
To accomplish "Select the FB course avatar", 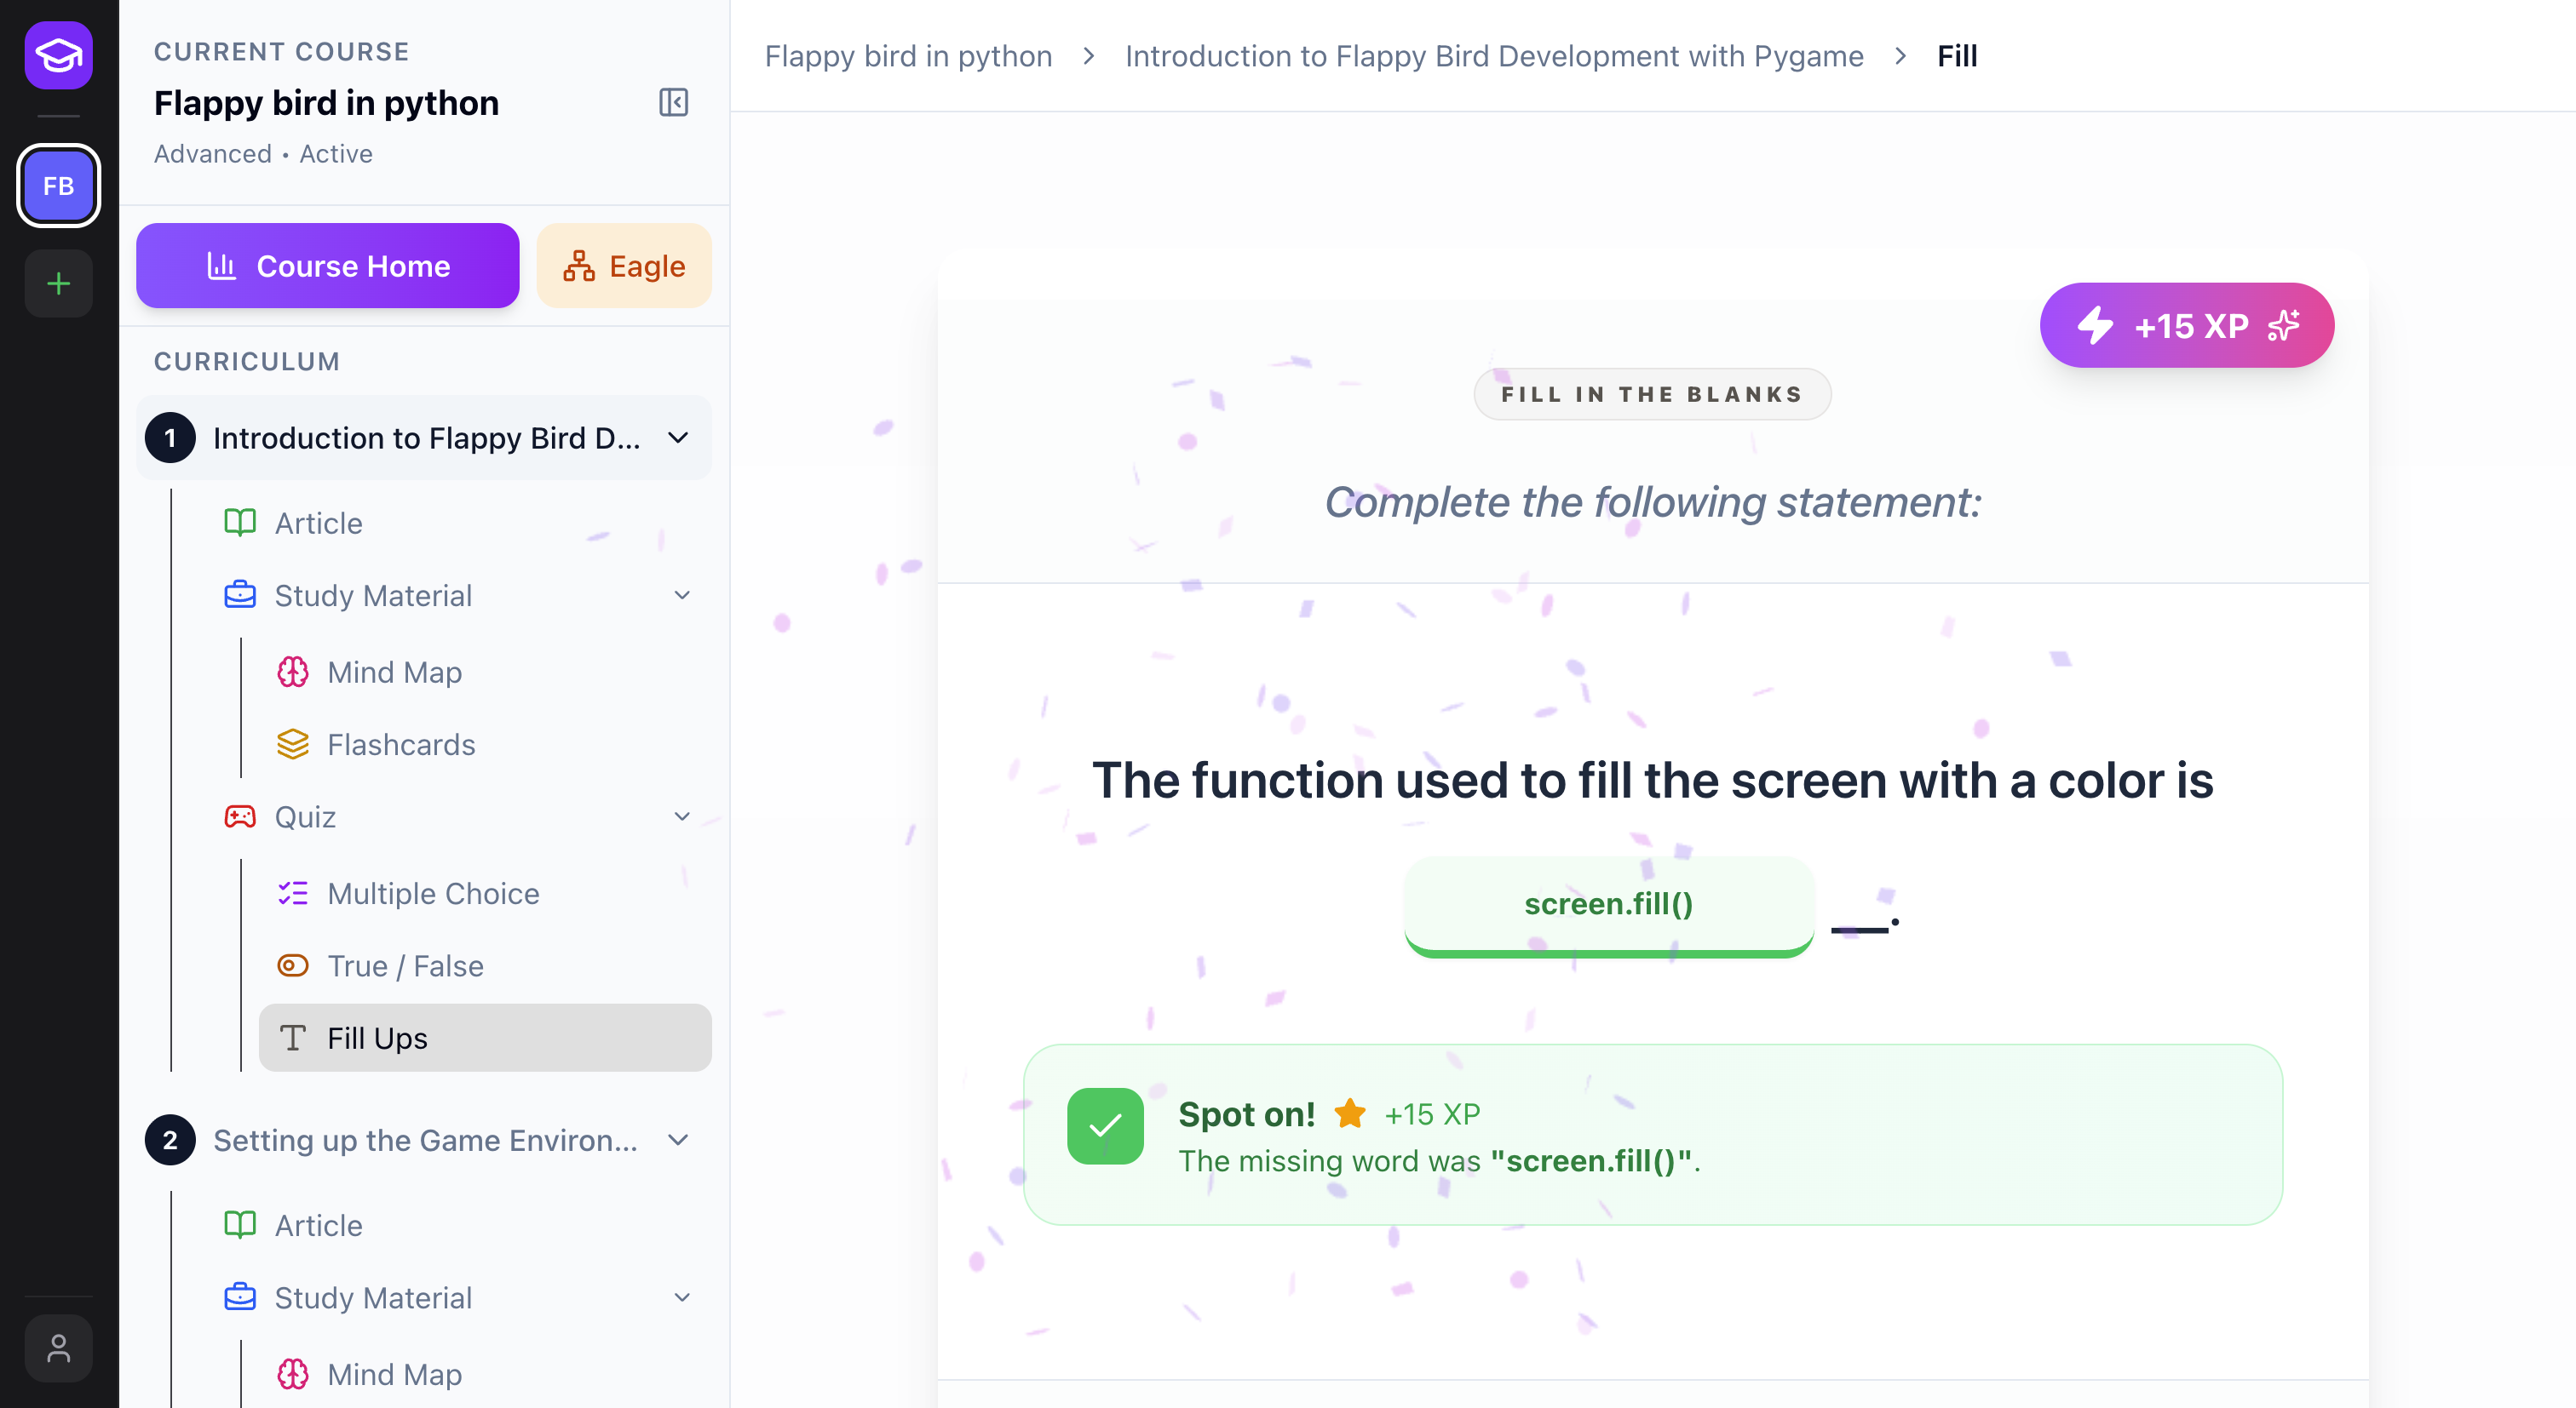I will coord(58,186).
